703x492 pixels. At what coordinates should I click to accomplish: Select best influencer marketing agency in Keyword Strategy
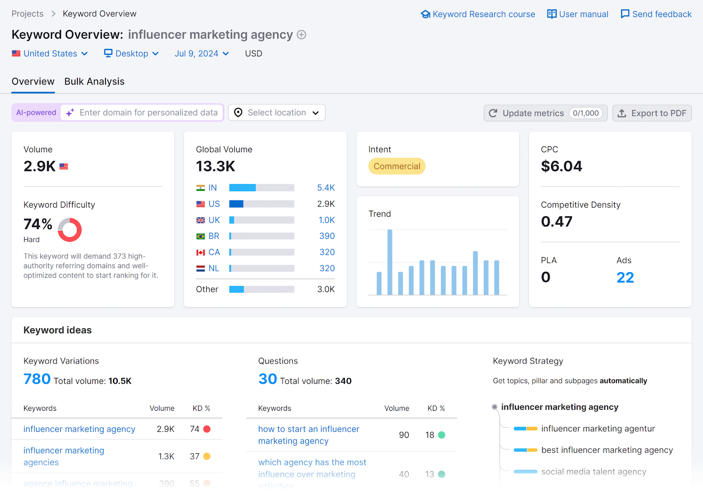(x=607, y=450)
